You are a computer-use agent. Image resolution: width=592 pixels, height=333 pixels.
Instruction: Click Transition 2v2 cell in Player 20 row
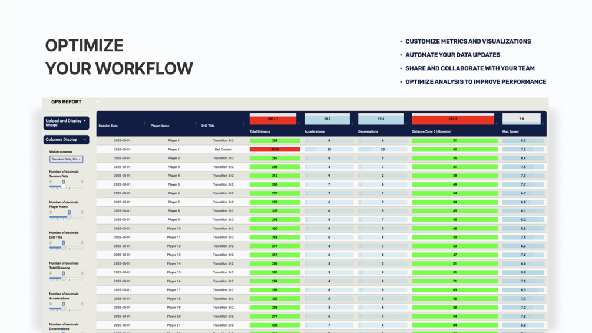(x=223, y=316)
